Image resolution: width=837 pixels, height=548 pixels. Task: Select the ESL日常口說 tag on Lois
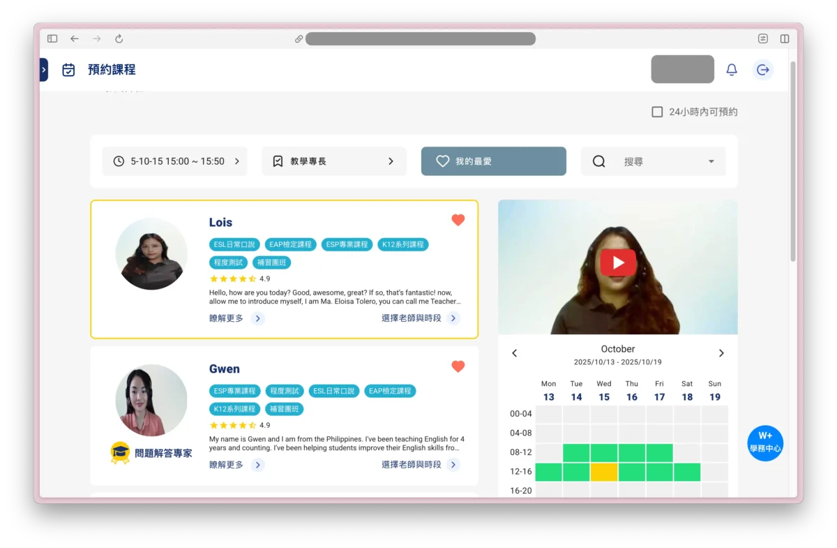point(234,244)
